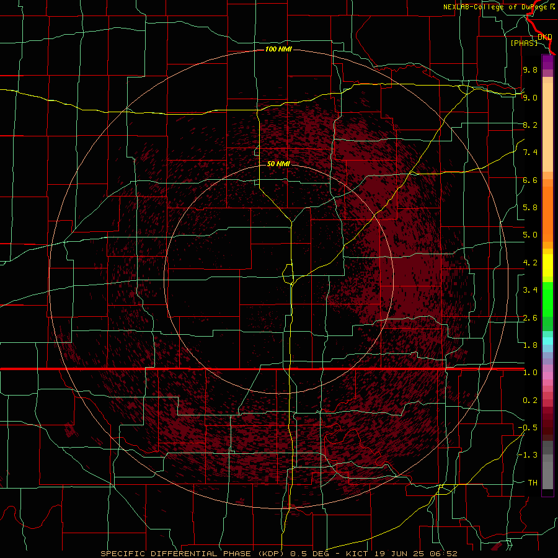Click the 0.5 DEG elevation text
The width and height of the screenshot is (558, 558).
tap(311, 554)
